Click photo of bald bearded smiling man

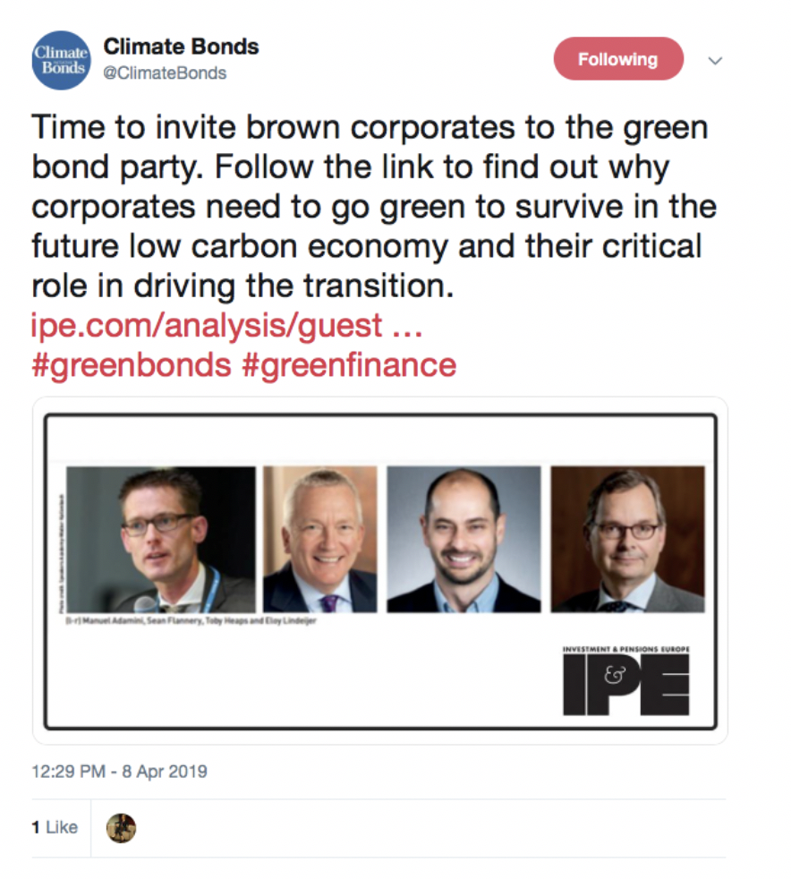click(464, 540)
